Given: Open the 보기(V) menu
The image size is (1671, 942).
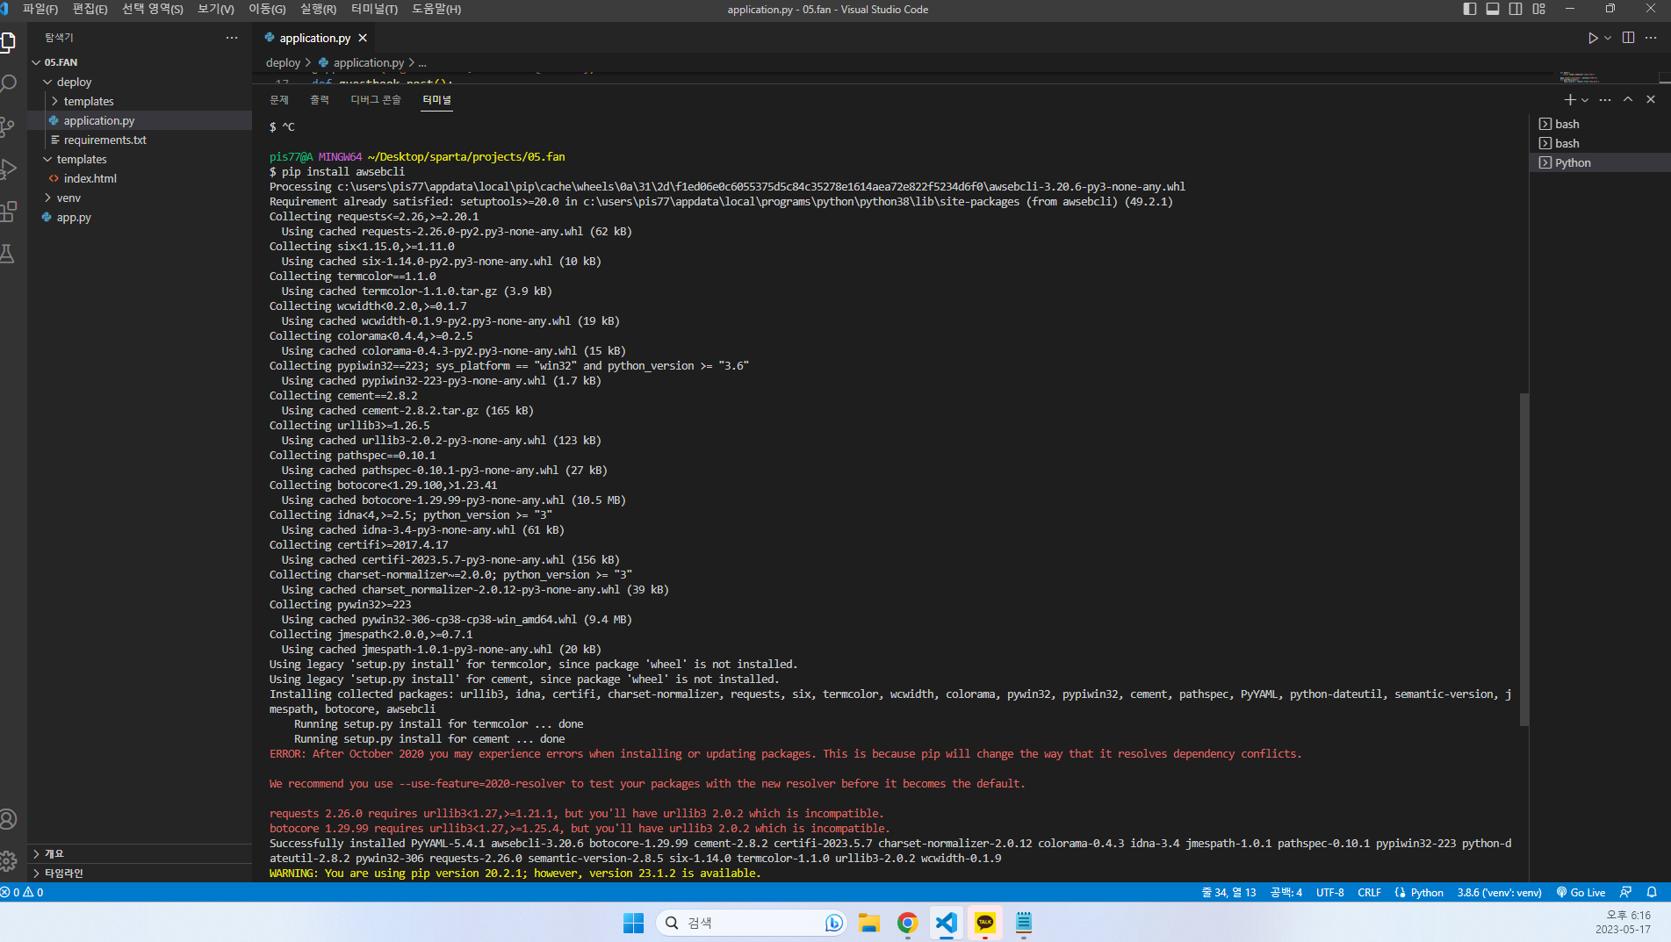Looking at the screenshot, I should tap(216, 9).
